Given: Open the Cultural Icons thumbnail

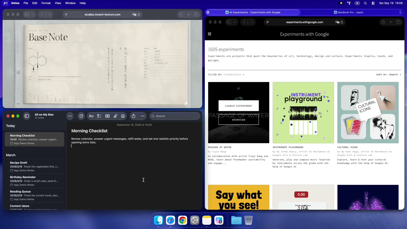Looking at the screenshot, I should pyautogui.click(x=368, y=112).
